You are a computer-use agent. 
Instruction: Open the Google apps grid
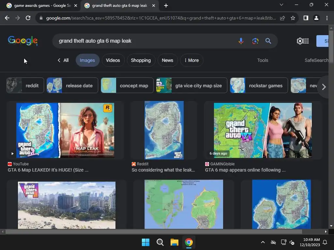(x=306, y=41)
